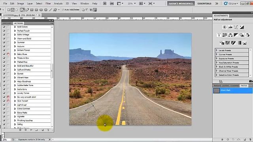This screenshot has width=253, height=142.
Task: Open the Image menu
Action: click(x=21, y=4)
